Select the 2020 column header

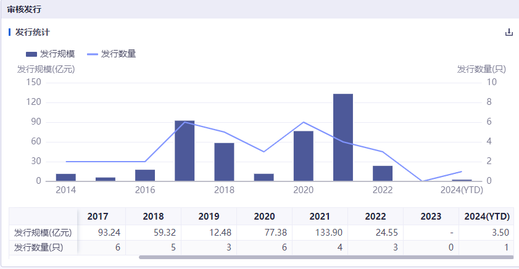265,217
